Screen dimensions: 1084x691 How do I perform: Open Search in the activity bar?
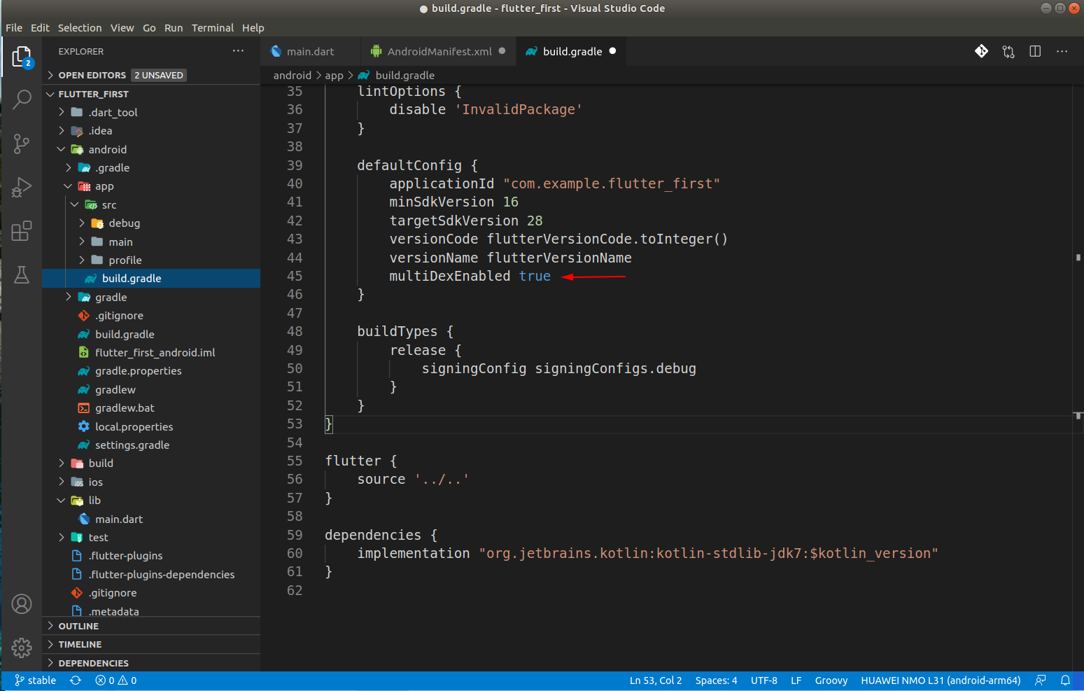tap(22, 99)
